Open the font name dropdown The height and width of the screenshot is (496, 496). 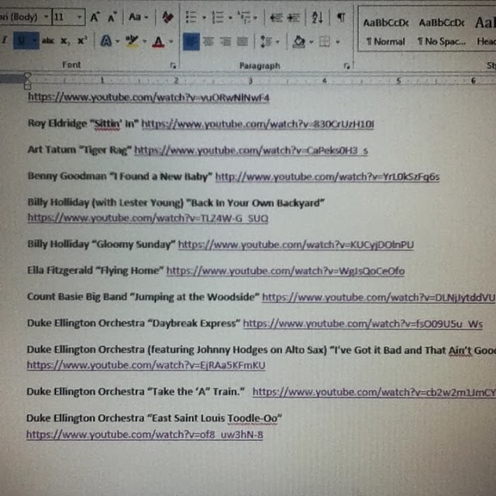click(46, 16)
